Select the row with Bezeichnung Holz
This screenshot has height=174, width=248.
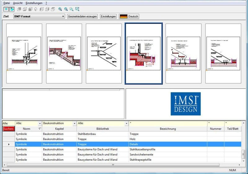(x=122, y=139)
